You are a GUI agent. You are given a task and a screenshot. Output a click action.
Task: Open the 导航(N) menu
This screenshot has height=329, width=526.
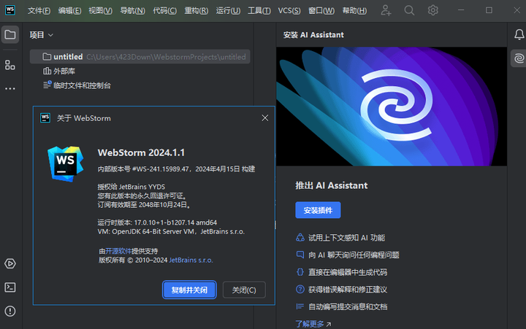point(132,11)
